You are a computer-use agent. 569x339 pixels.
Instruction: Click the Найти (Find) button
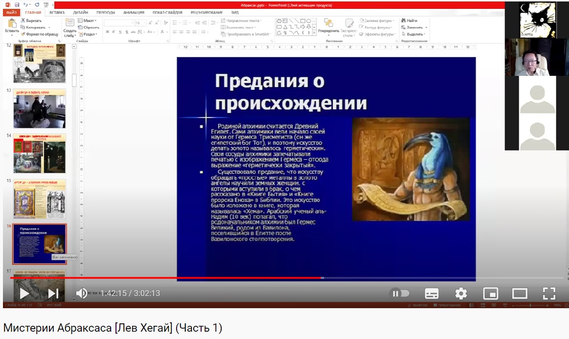410,21
